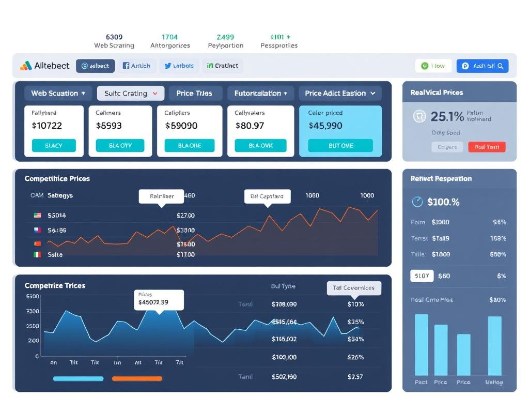
Task: Click the $107 input field in the right panel
Action: pyautogui.click(x=422, y=276)
